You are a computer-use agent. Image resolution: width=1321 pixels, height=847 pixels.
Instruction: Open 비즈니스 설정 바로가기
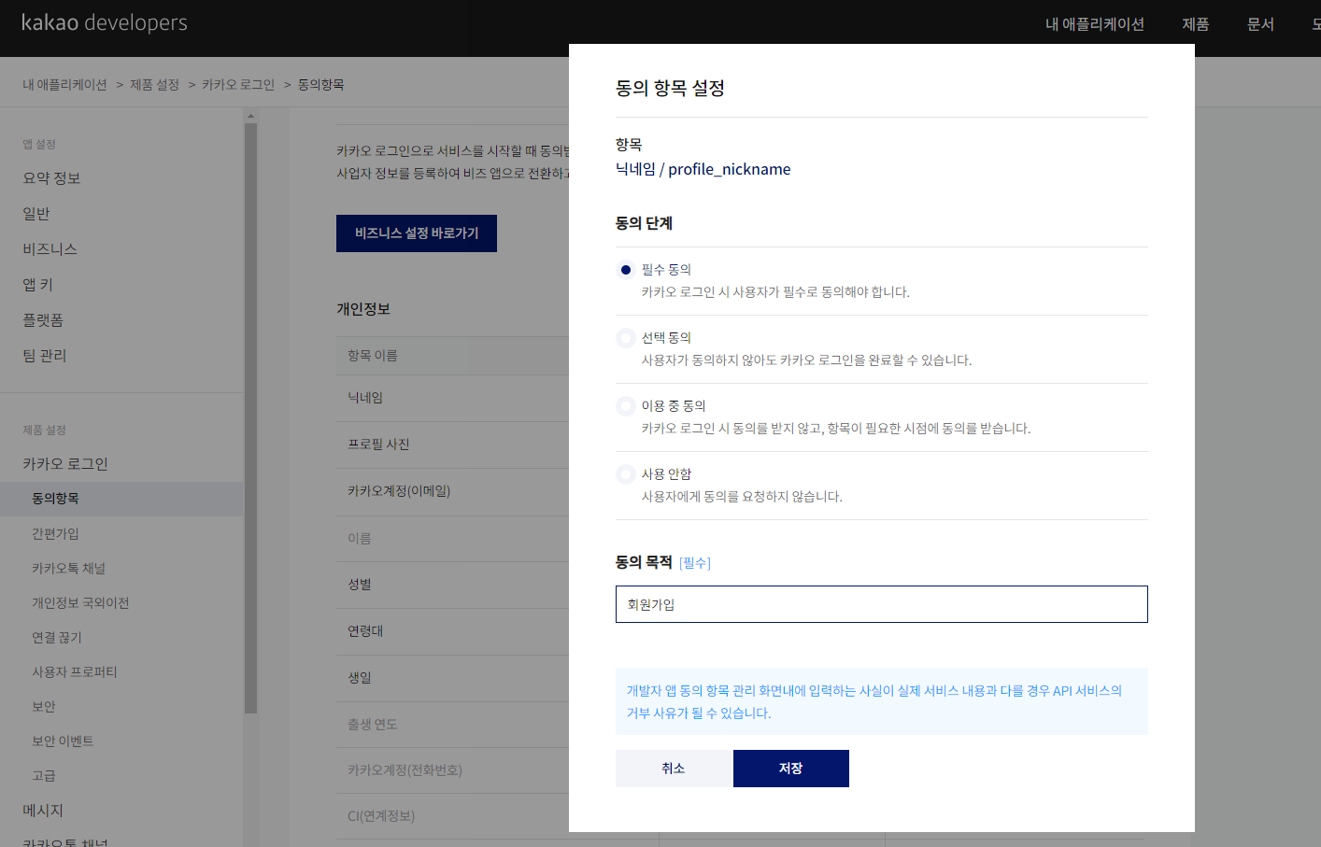click(417, 233)
